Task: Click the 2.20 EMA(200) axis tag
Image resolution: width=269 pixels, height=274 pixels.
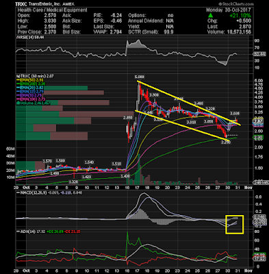Action: pos(259,138)
